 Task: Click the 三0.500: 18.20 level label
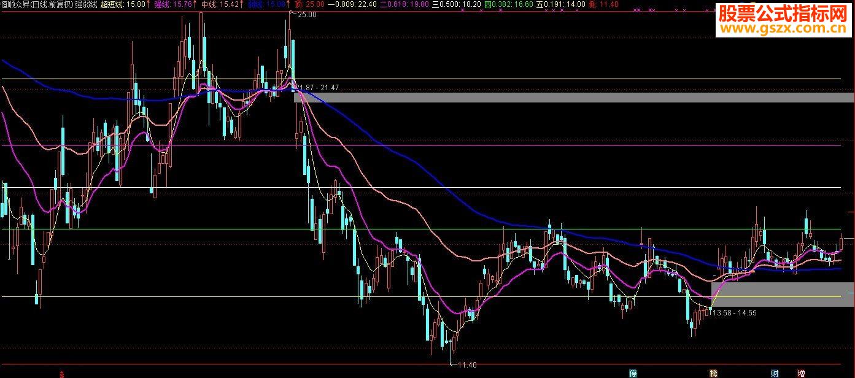click(x=457, y=4)
